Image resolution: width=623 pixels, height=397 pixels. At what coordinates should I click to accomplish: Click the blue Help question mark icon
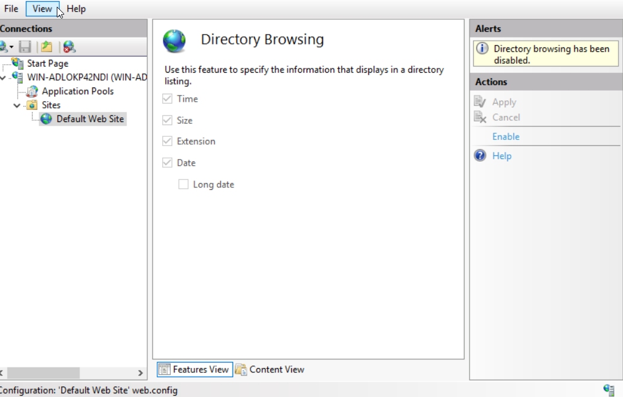[x=480, y=156]
